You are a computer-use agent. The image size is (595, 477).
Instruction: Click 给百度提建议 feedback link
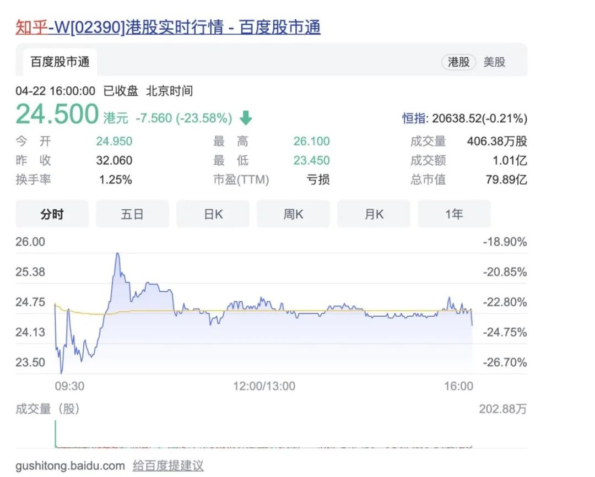pyautogui.click(x=168, y=466)
